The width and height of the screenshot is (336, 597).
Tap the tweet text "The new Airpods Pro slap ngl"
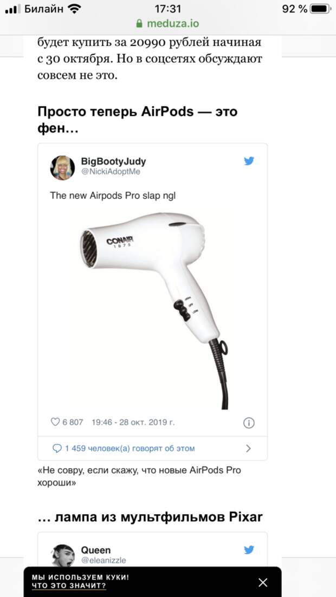coord(113,196)
